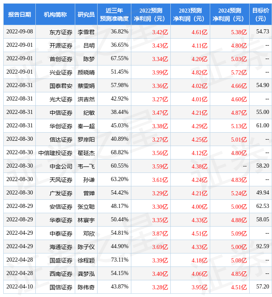This screenshot has width=272, height=297.
Task: Click 2023 profit forecast 4.38亿
Action: [x=199, y=166]
